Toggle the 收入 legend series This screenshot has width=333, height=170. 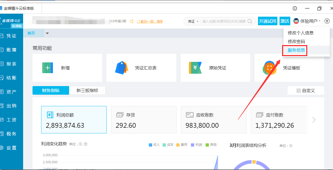154,145
